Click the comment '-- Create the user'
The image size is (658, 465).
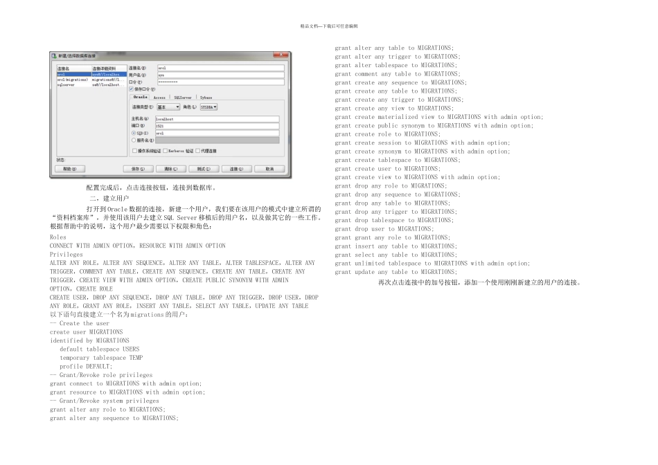pos(80,323)
